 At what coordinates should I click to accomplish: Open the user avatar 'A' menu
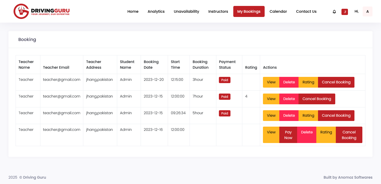pos(367,11)
